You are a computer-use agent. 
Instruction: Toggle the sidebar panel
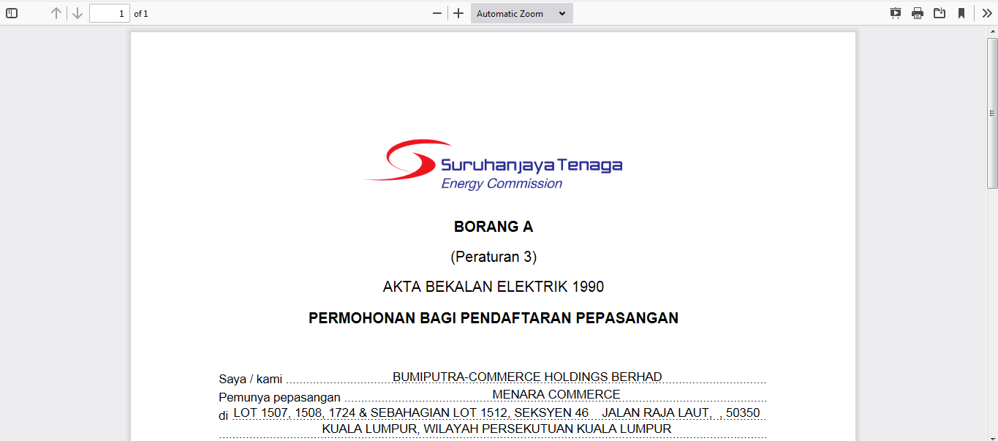[x=12, y=13]
